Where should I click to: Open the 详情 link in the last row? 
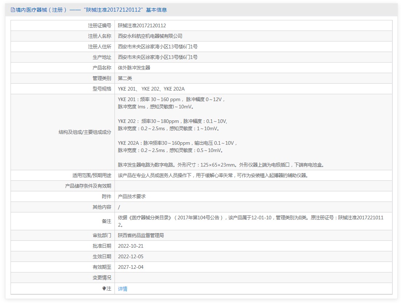pyautogui.click(x=123, y=289)
